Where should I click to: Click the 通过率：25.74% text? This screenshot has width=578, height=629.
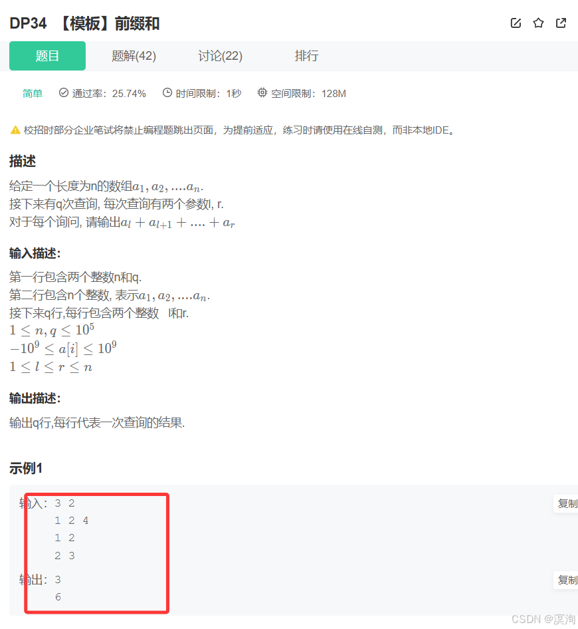point(109,94)
